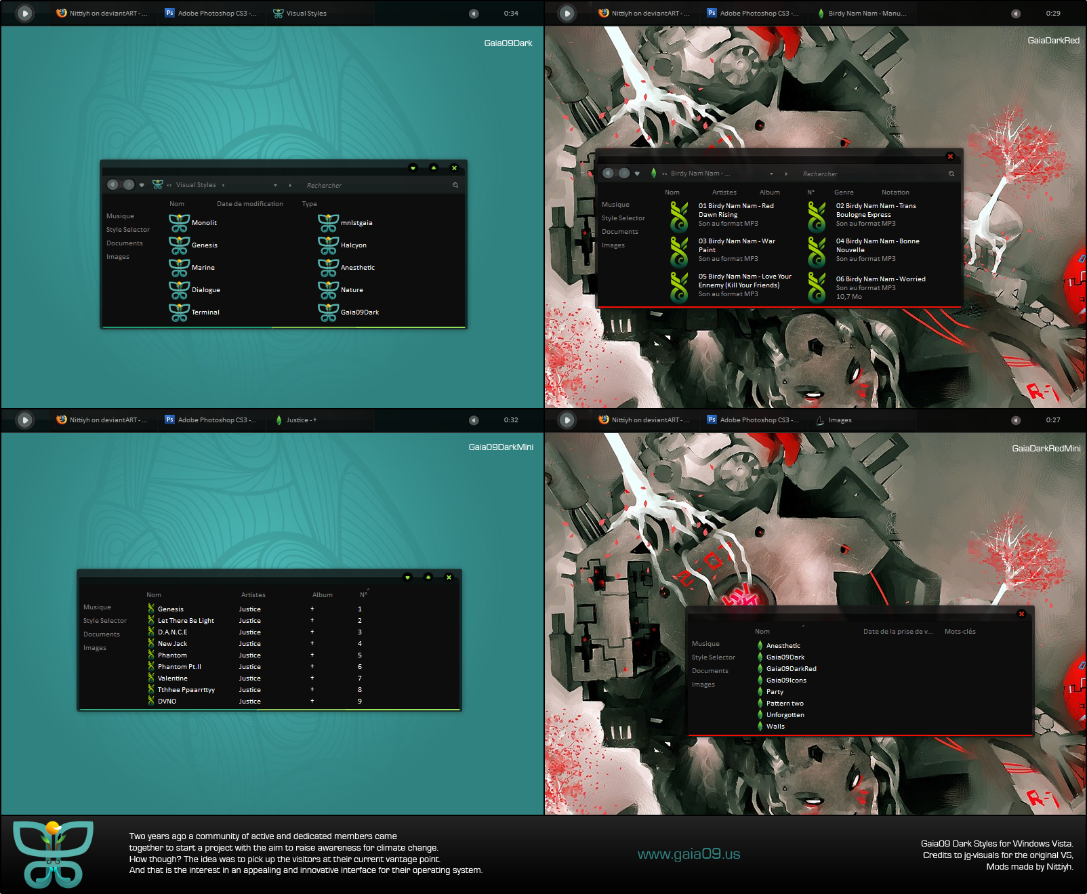Select the 01 Birdy Nam Nam - Red Dawn Rising file icon
The image size is (1087, 894).
click(x=679, y=217)
